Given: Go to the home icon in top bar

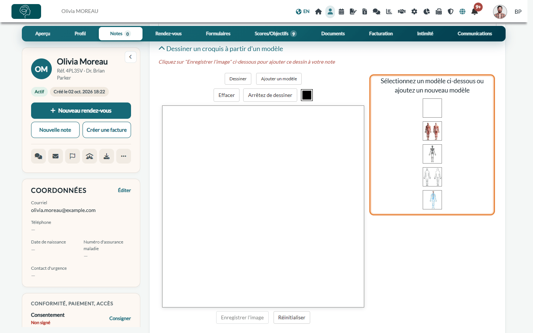Looking at the screenshot, I should [x=318, y=11].
